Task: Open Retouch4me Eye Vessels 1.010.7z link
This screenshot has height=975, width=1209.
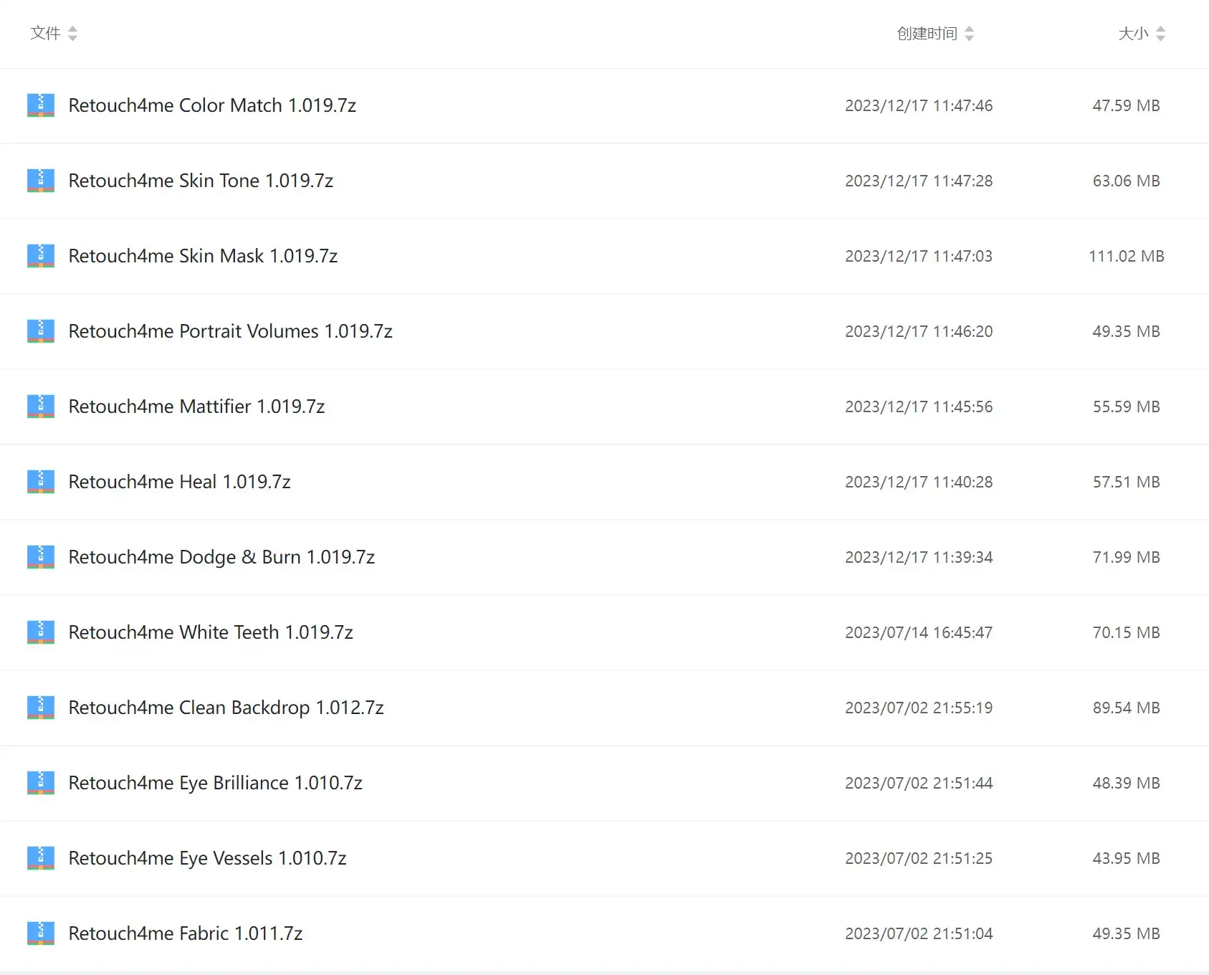Action: pyautogui.click(x=207, y=858)
